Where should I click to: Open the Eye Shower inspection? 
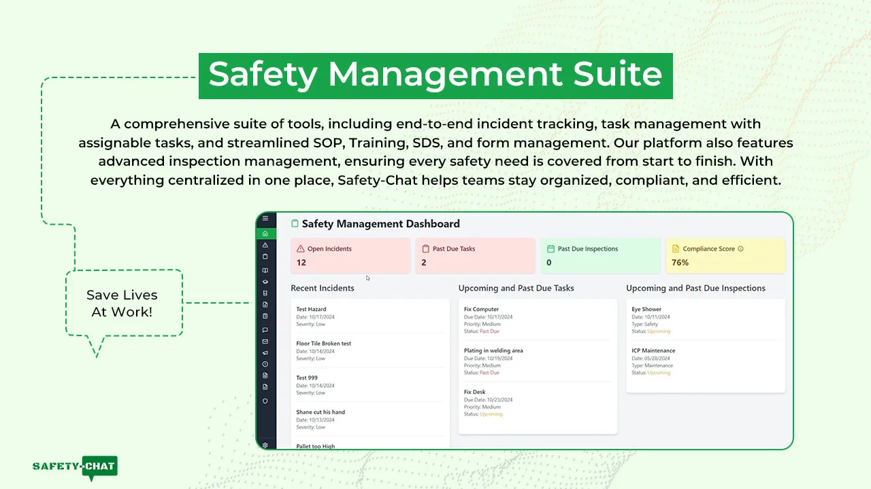tap(706, 320)
